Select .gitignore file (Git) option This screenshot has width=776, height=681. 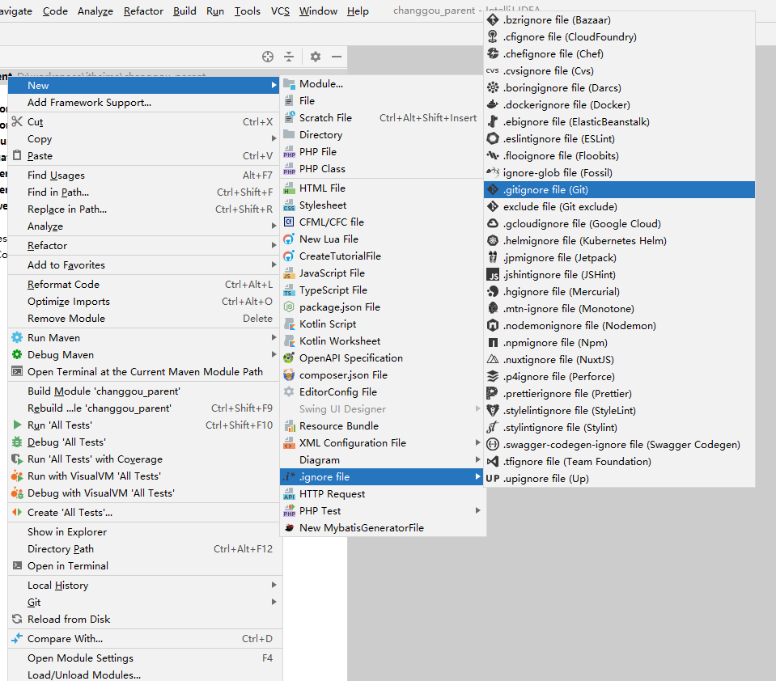(619, 189)
